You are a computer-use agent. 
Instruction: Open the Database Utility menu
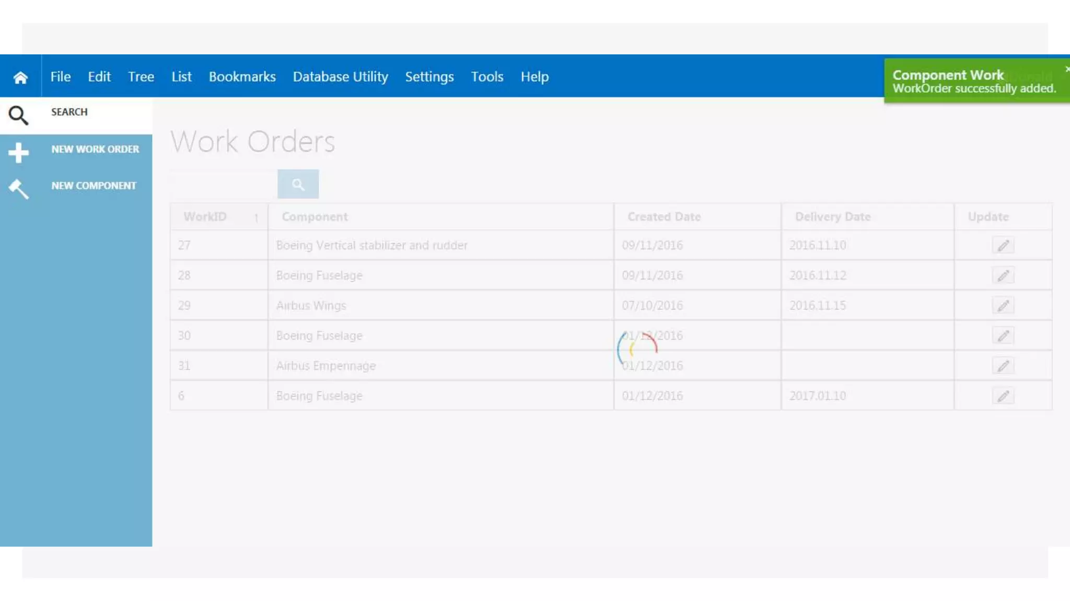coord(340,77)
